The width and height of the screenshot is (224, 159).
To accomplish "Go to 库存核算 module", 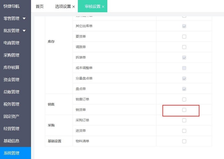I will click(x=12, y=68).
